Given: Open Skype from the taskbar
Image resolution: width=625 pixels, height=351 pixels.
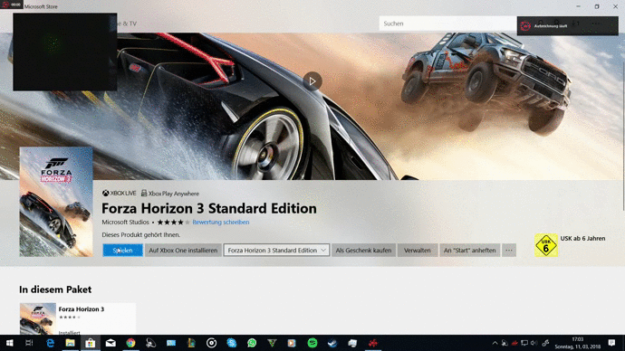Looking at the screenshot, I should coord(232,343).
